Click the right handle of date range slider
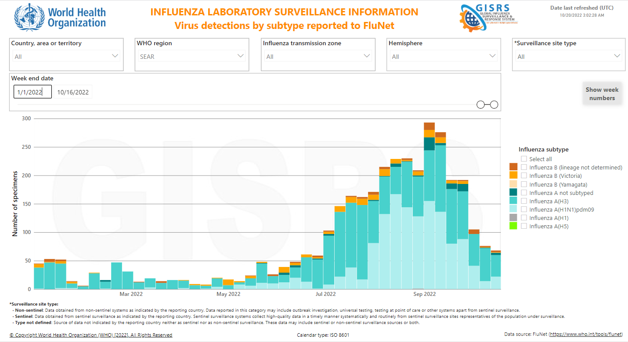 (x=494, y=104)
